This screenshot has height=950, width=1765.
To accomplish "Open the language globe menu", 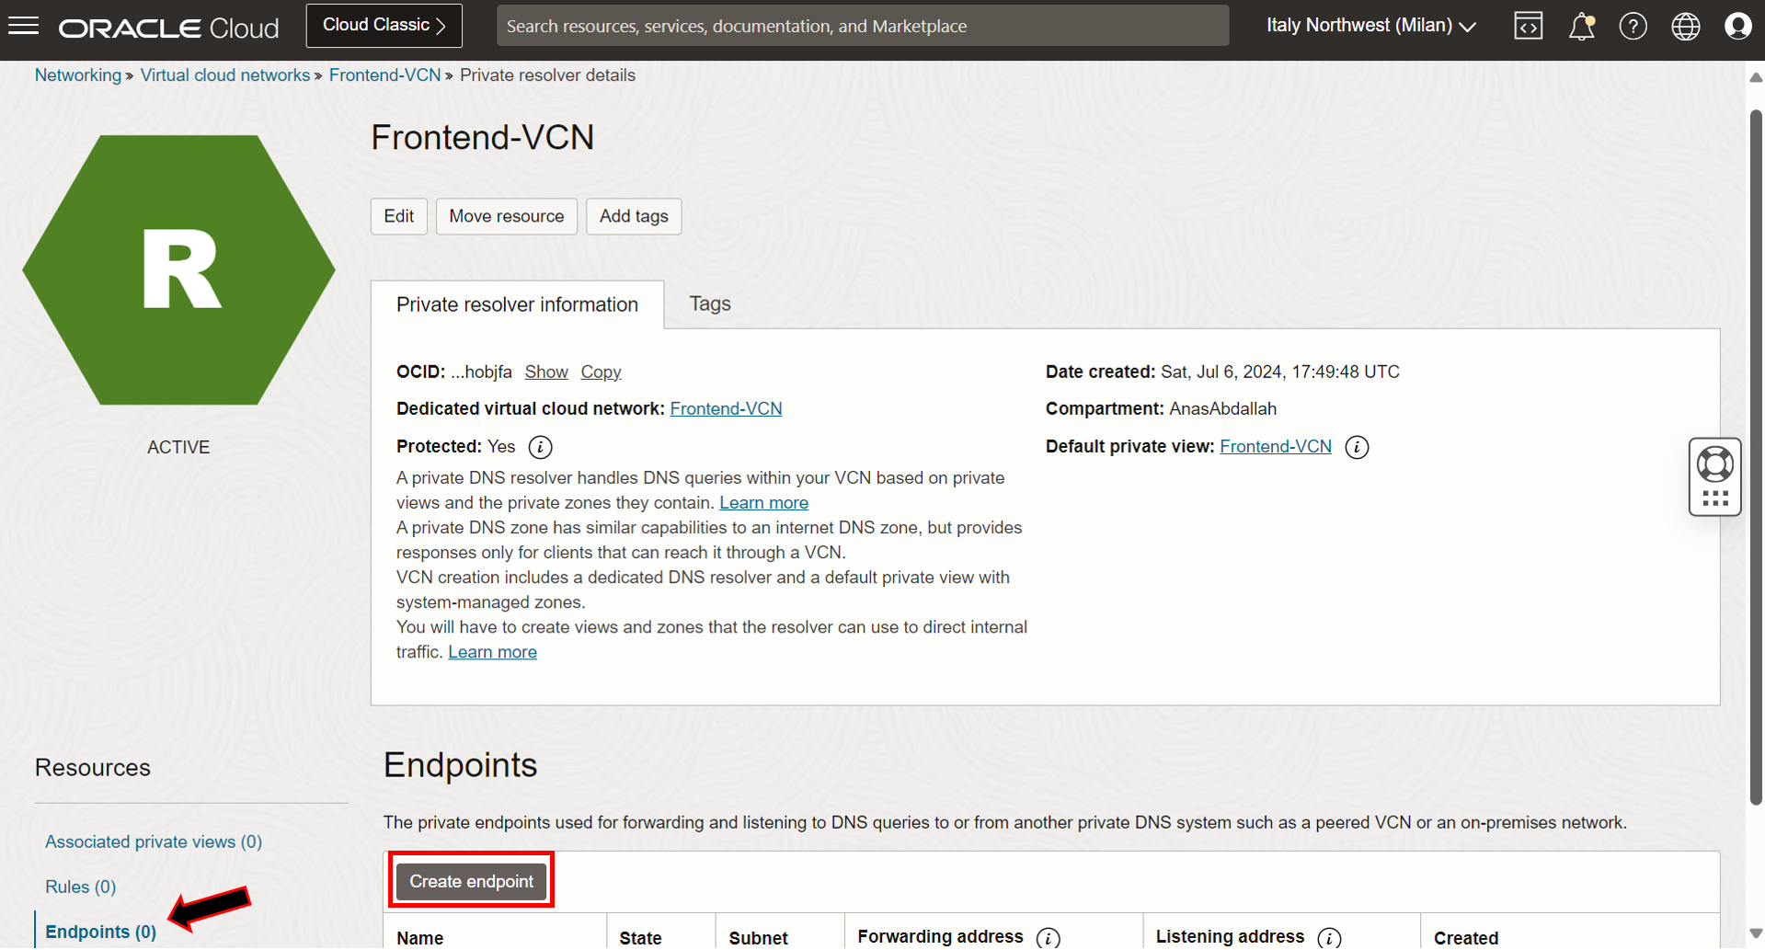I will point(1686,26).
